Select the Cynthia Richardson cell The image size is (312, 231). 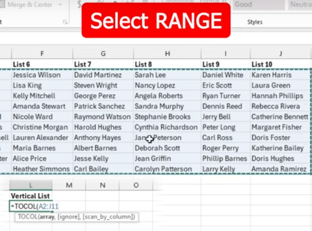[167, 127]
